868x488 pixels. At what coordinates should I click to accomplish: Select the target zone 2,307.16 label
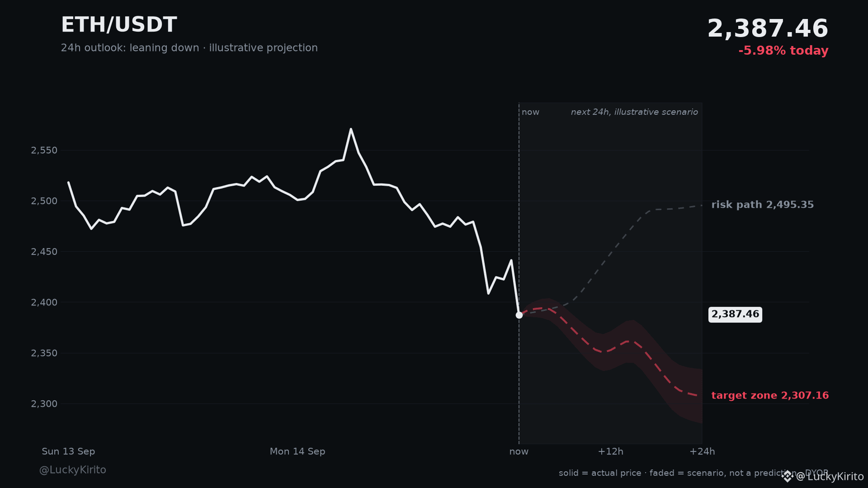point(770,395)
